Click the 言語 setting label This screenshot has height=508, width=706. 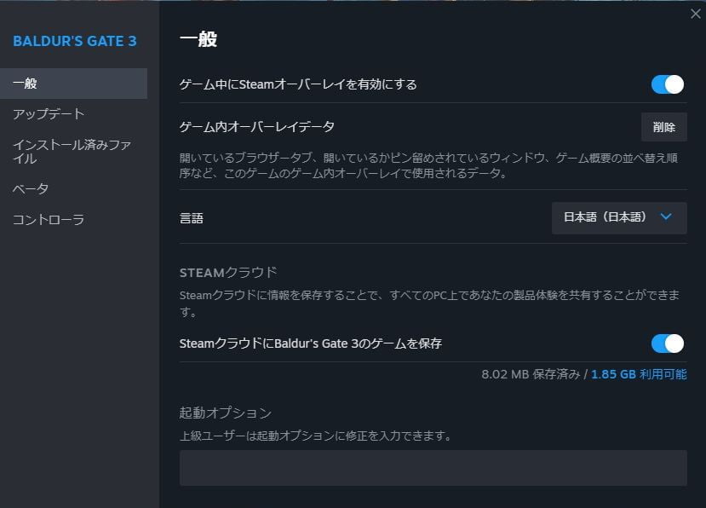tap(192, 218)
